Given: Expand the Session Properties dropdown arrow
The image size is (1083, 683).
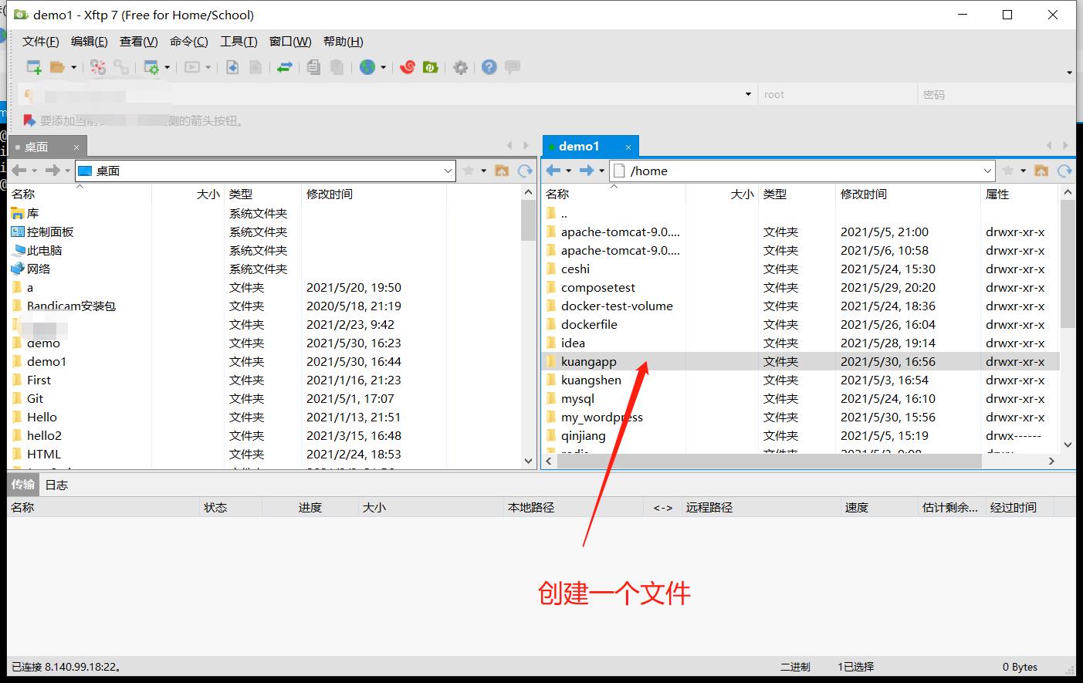Looking at the screenshot, I should click(167, 68).
